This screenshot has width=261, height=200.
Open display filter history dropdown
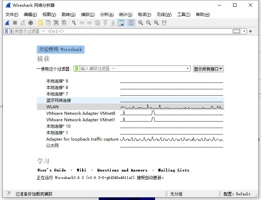point(244,31)
